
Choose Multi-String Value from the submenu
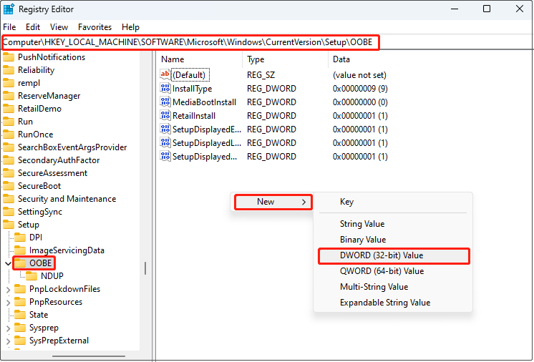393,287
